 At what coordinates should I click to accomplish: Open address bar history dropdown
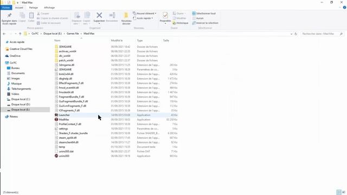(291, 34)
